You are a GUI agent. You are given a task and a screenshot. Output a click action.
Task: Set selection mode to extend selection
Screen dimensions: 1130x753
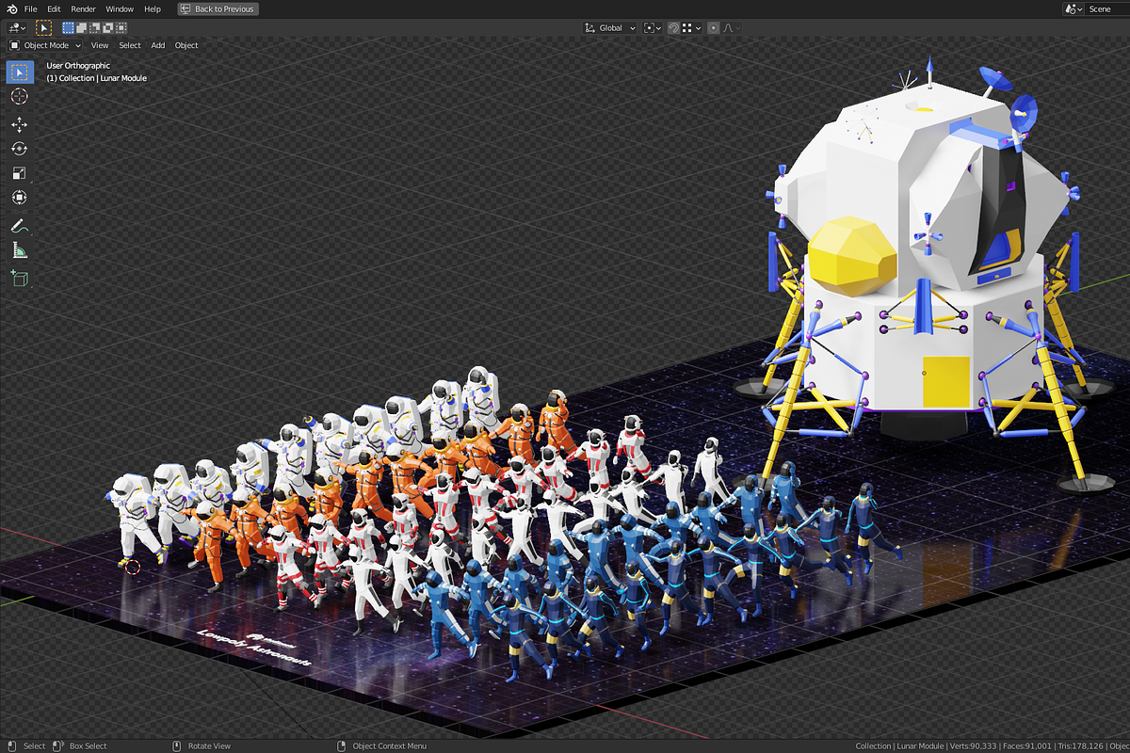click(81, 28)
